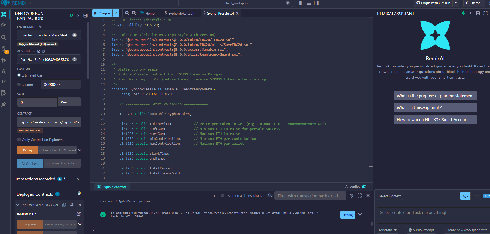Screen dimensions: 490x234
Task: Copy the SyphonToken contract address
Action: [x=64, y=205]
